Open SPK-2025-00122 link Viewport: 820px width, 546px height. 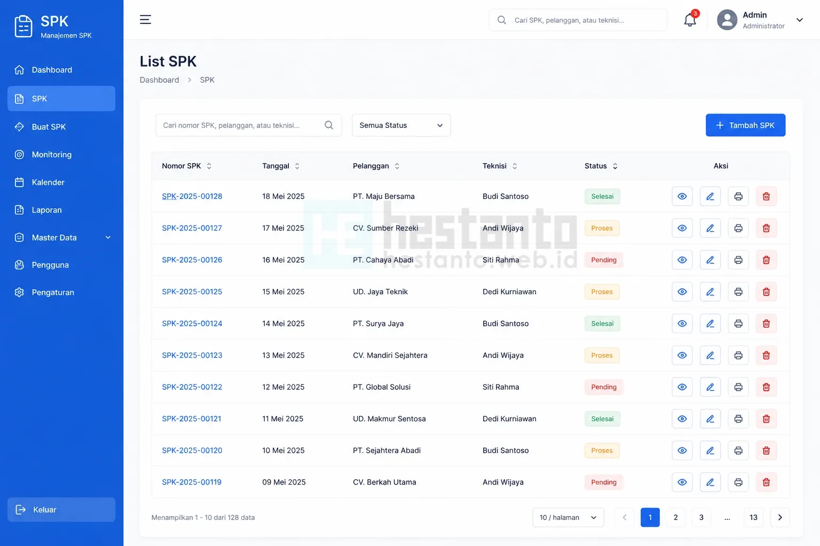[x=192, y=387]
